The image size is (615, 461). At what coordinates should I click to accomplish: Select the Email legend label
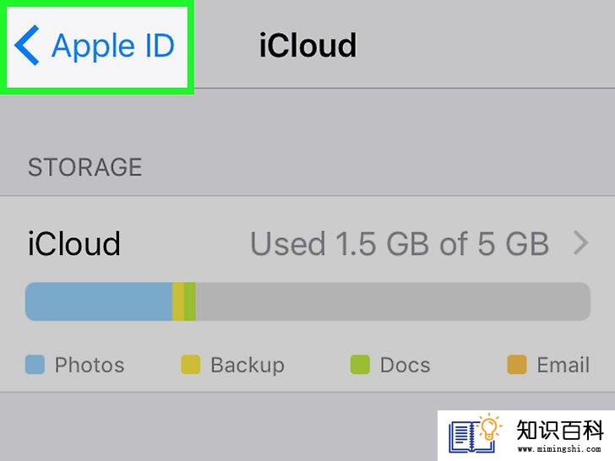point(563,365)
